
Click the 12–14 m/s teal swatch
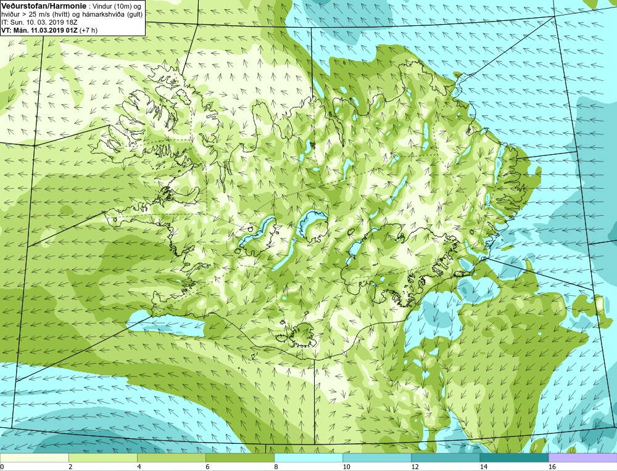[445, 457]
